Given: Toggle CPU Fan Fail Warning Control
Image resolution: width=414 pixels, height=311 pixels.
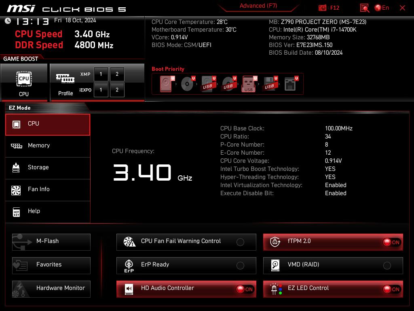Looking at the screenshot, I should pyautogui.click(x=240, y=242).
